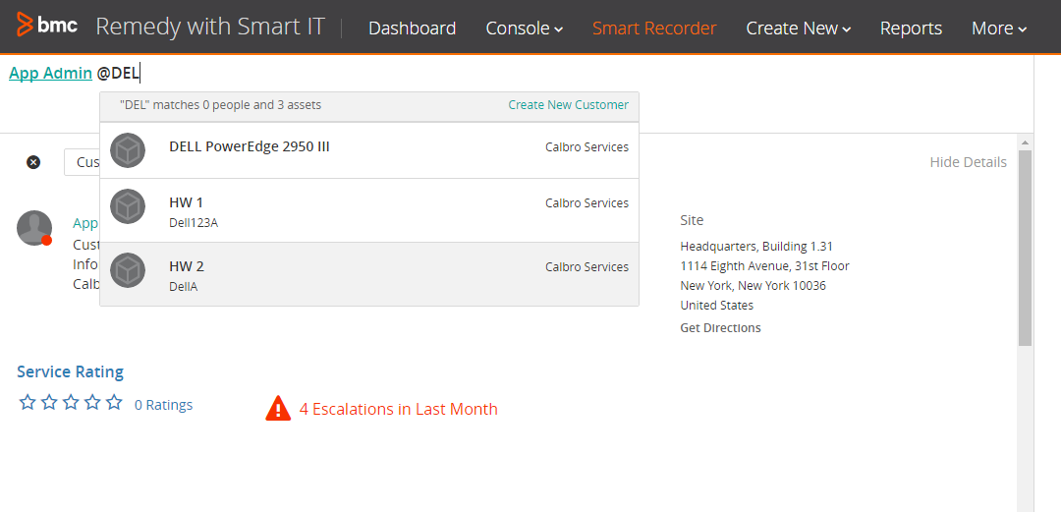Click the HW 1 asset cube icon
The width and height of the screenshot is (1061, 512).
[x=127, y=206]
